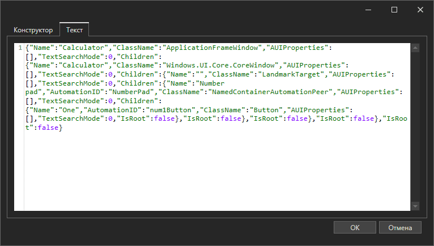Select the Текст tab

[75, 30]
